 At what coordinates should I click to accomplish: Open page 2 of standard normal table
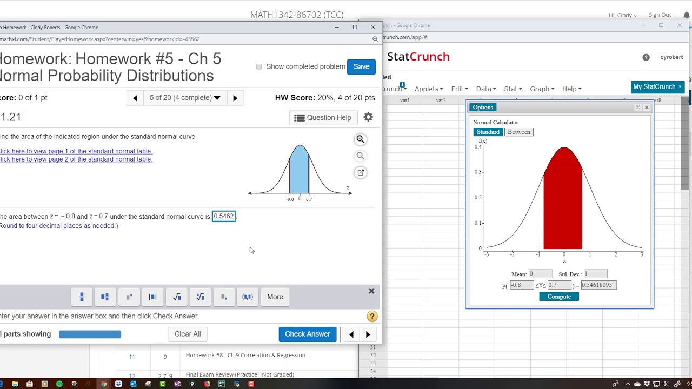coord(76,159)
